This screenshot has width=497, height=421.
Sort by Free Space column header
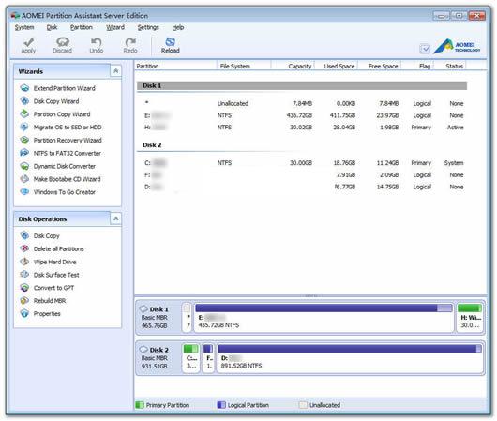380,66
